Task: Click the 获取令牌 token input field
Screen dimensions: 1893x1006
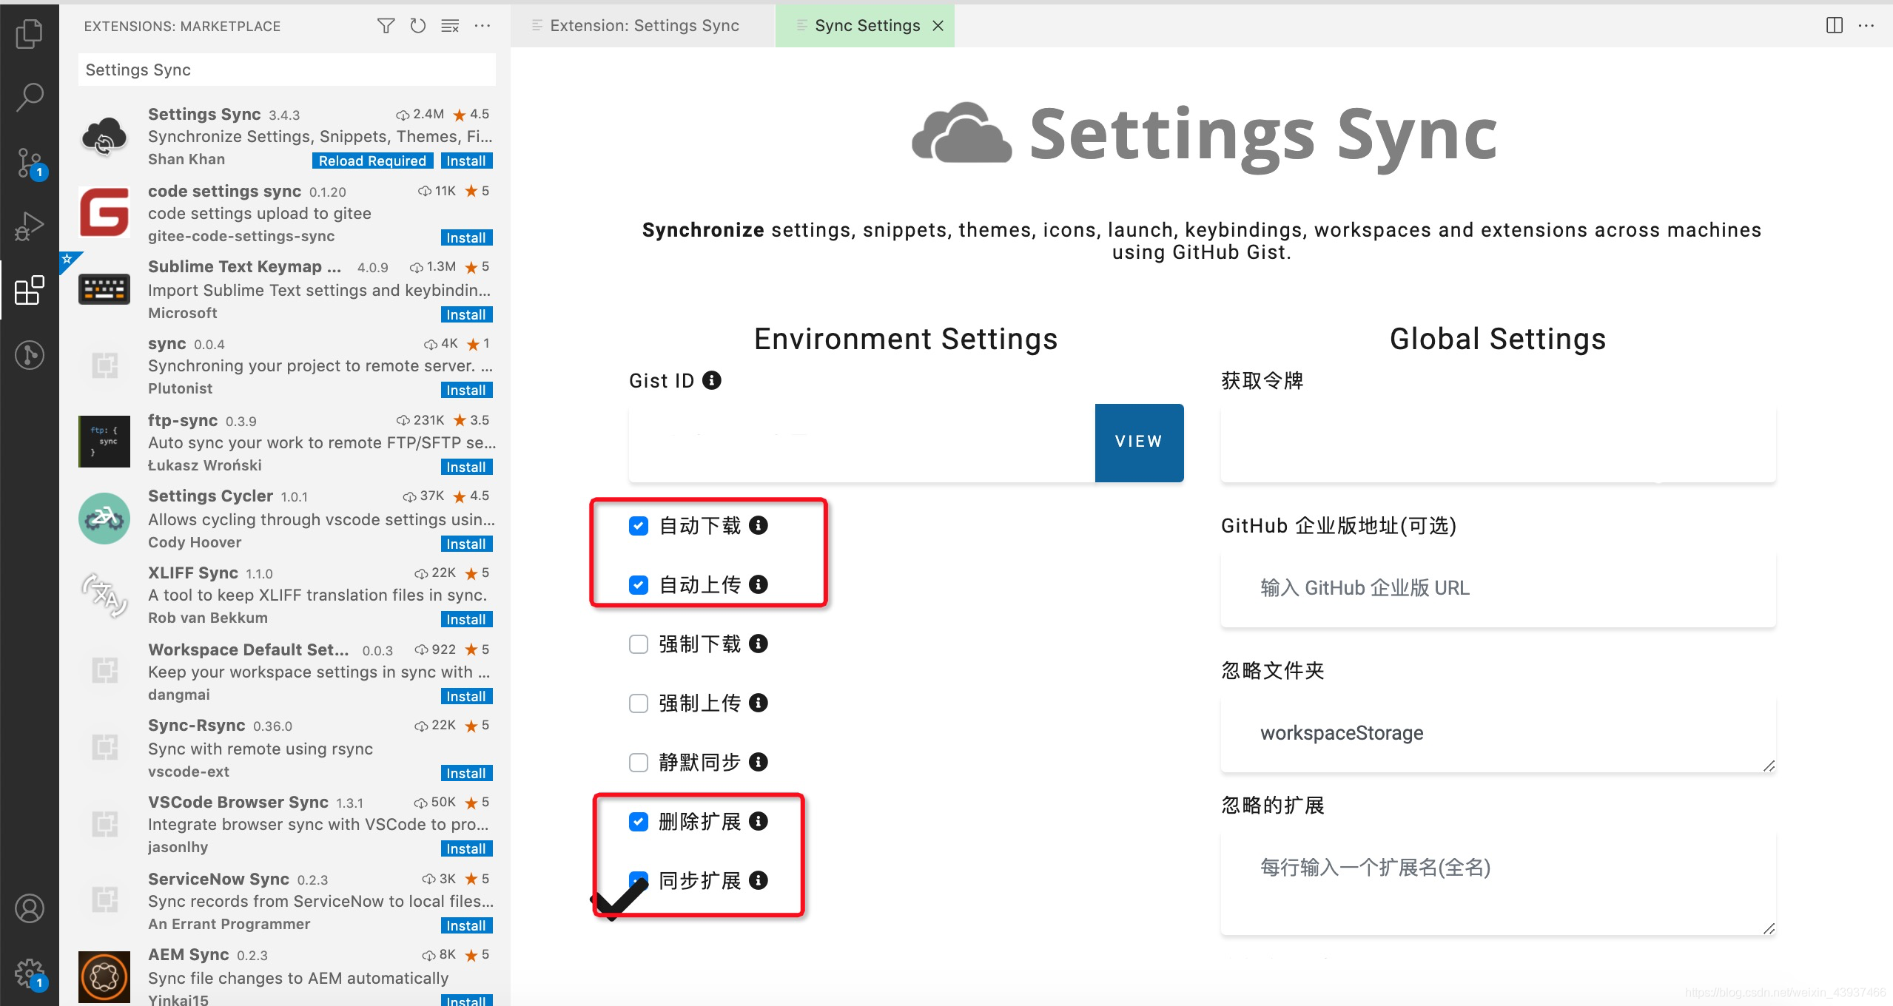Action: point(1498,442)
